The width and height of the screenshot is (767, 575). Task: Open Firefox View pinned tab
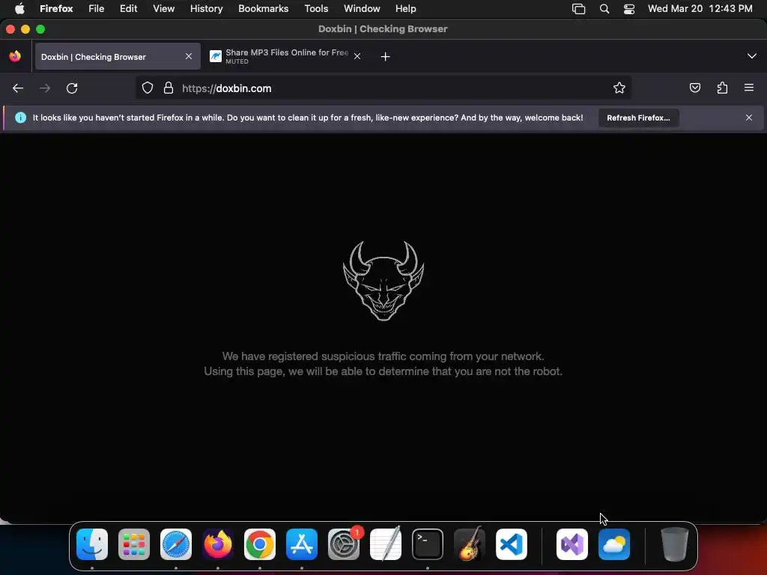[15, 56]
